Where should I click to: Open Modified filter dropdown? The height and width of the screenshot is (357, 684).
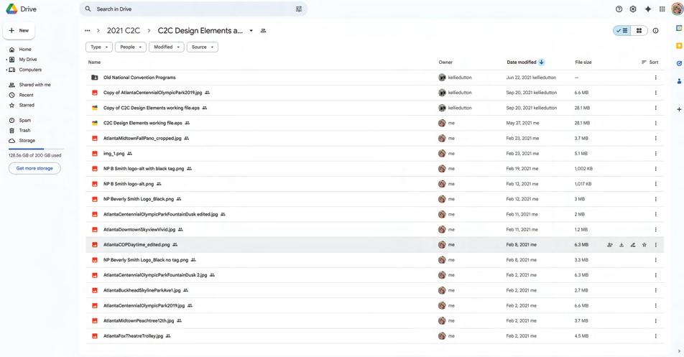[167, 47]
